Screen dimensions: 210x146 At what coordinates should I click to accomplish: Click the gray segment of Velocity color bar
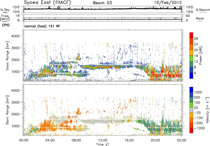coord(191,110)
